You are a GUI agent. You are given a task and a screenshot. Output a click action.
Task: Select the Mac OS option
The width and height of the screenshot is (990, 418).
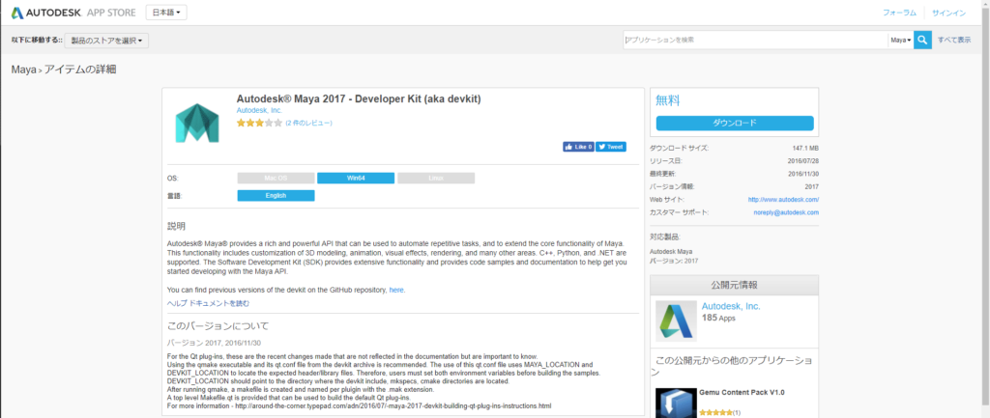pyautogui.click(x=276, y=178)
